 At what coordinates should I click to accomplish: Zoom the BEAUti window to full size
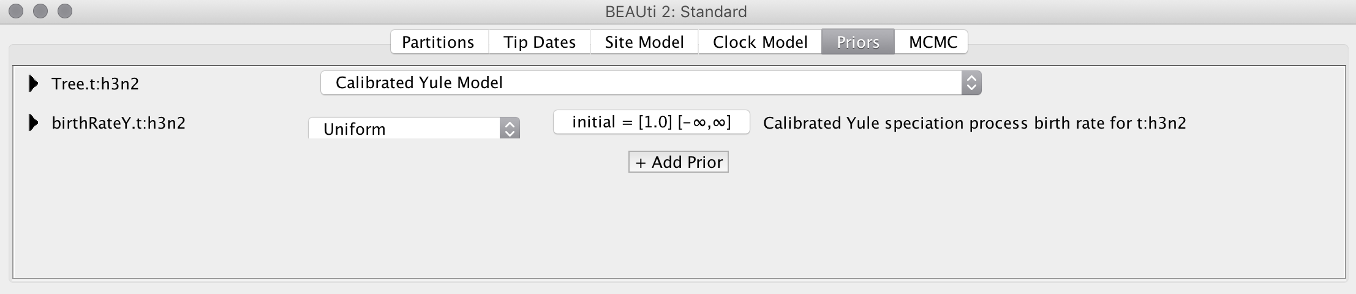tap(64, 11)
